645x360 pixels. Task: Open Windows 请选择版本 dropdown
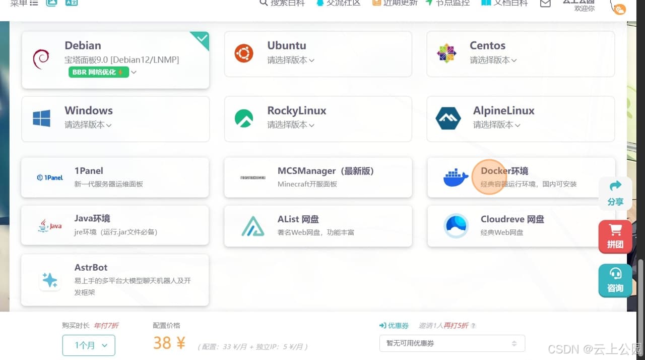pos(88,125)
